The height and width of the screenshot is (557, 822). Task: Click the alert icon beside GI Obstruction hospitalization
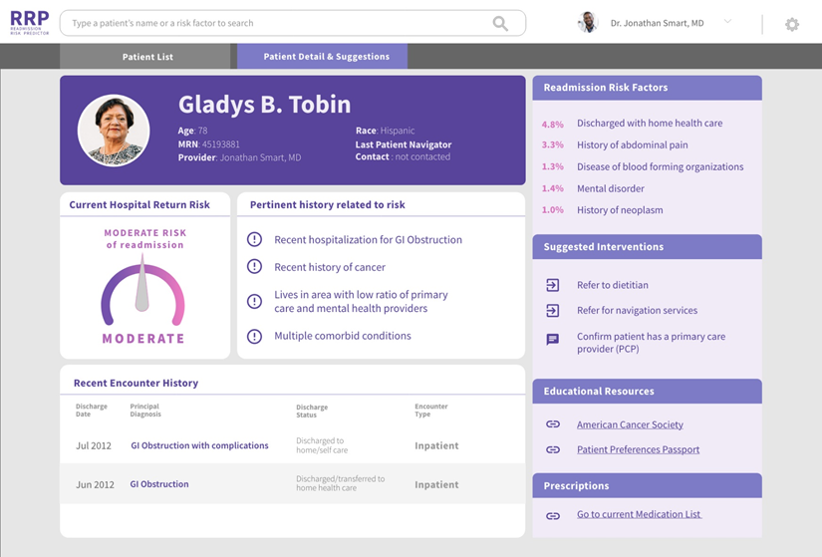254,239
